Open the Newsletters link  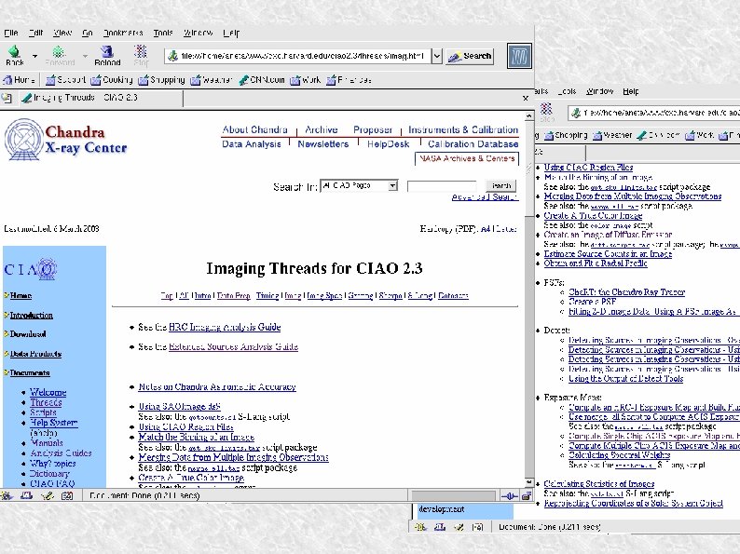323,144
